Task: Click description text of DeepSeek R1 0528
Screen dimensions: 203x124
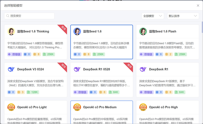Action: [101, 83]
